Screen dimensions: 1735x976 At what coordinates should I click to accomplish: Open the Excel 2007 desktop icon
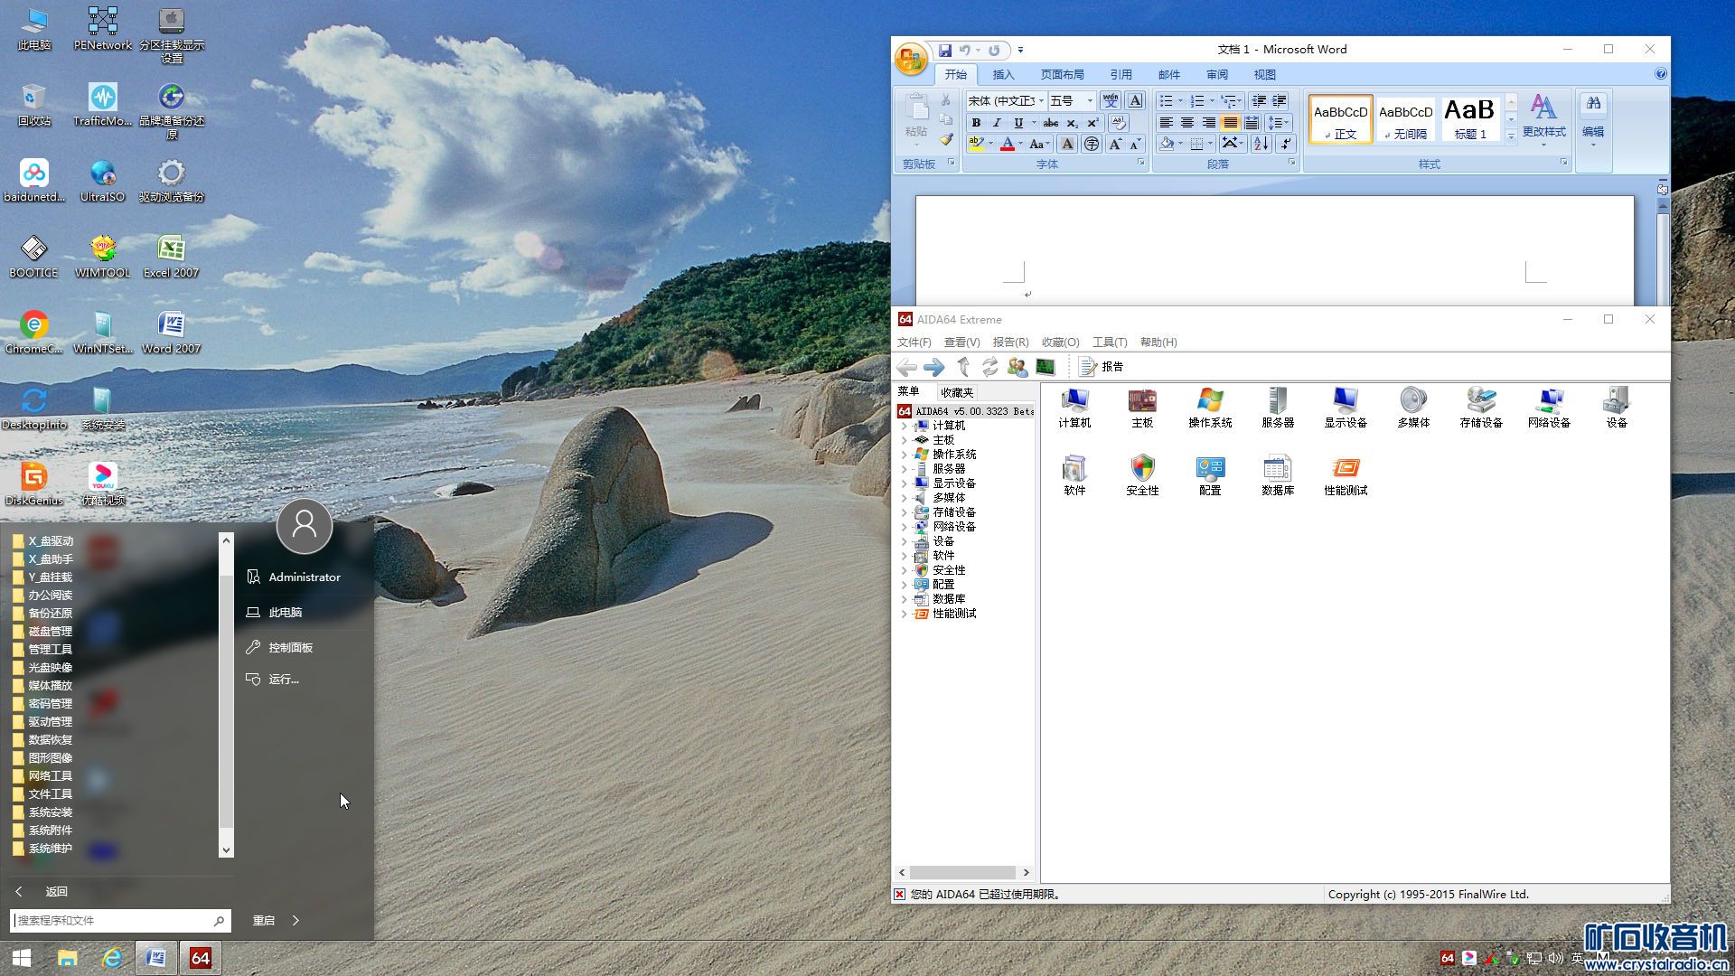(x=171, y=256)
